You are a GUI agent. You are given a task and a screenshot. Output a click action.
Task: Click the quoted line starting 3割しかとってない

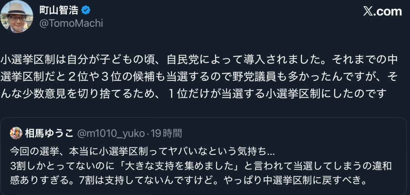tap(201, 166)
